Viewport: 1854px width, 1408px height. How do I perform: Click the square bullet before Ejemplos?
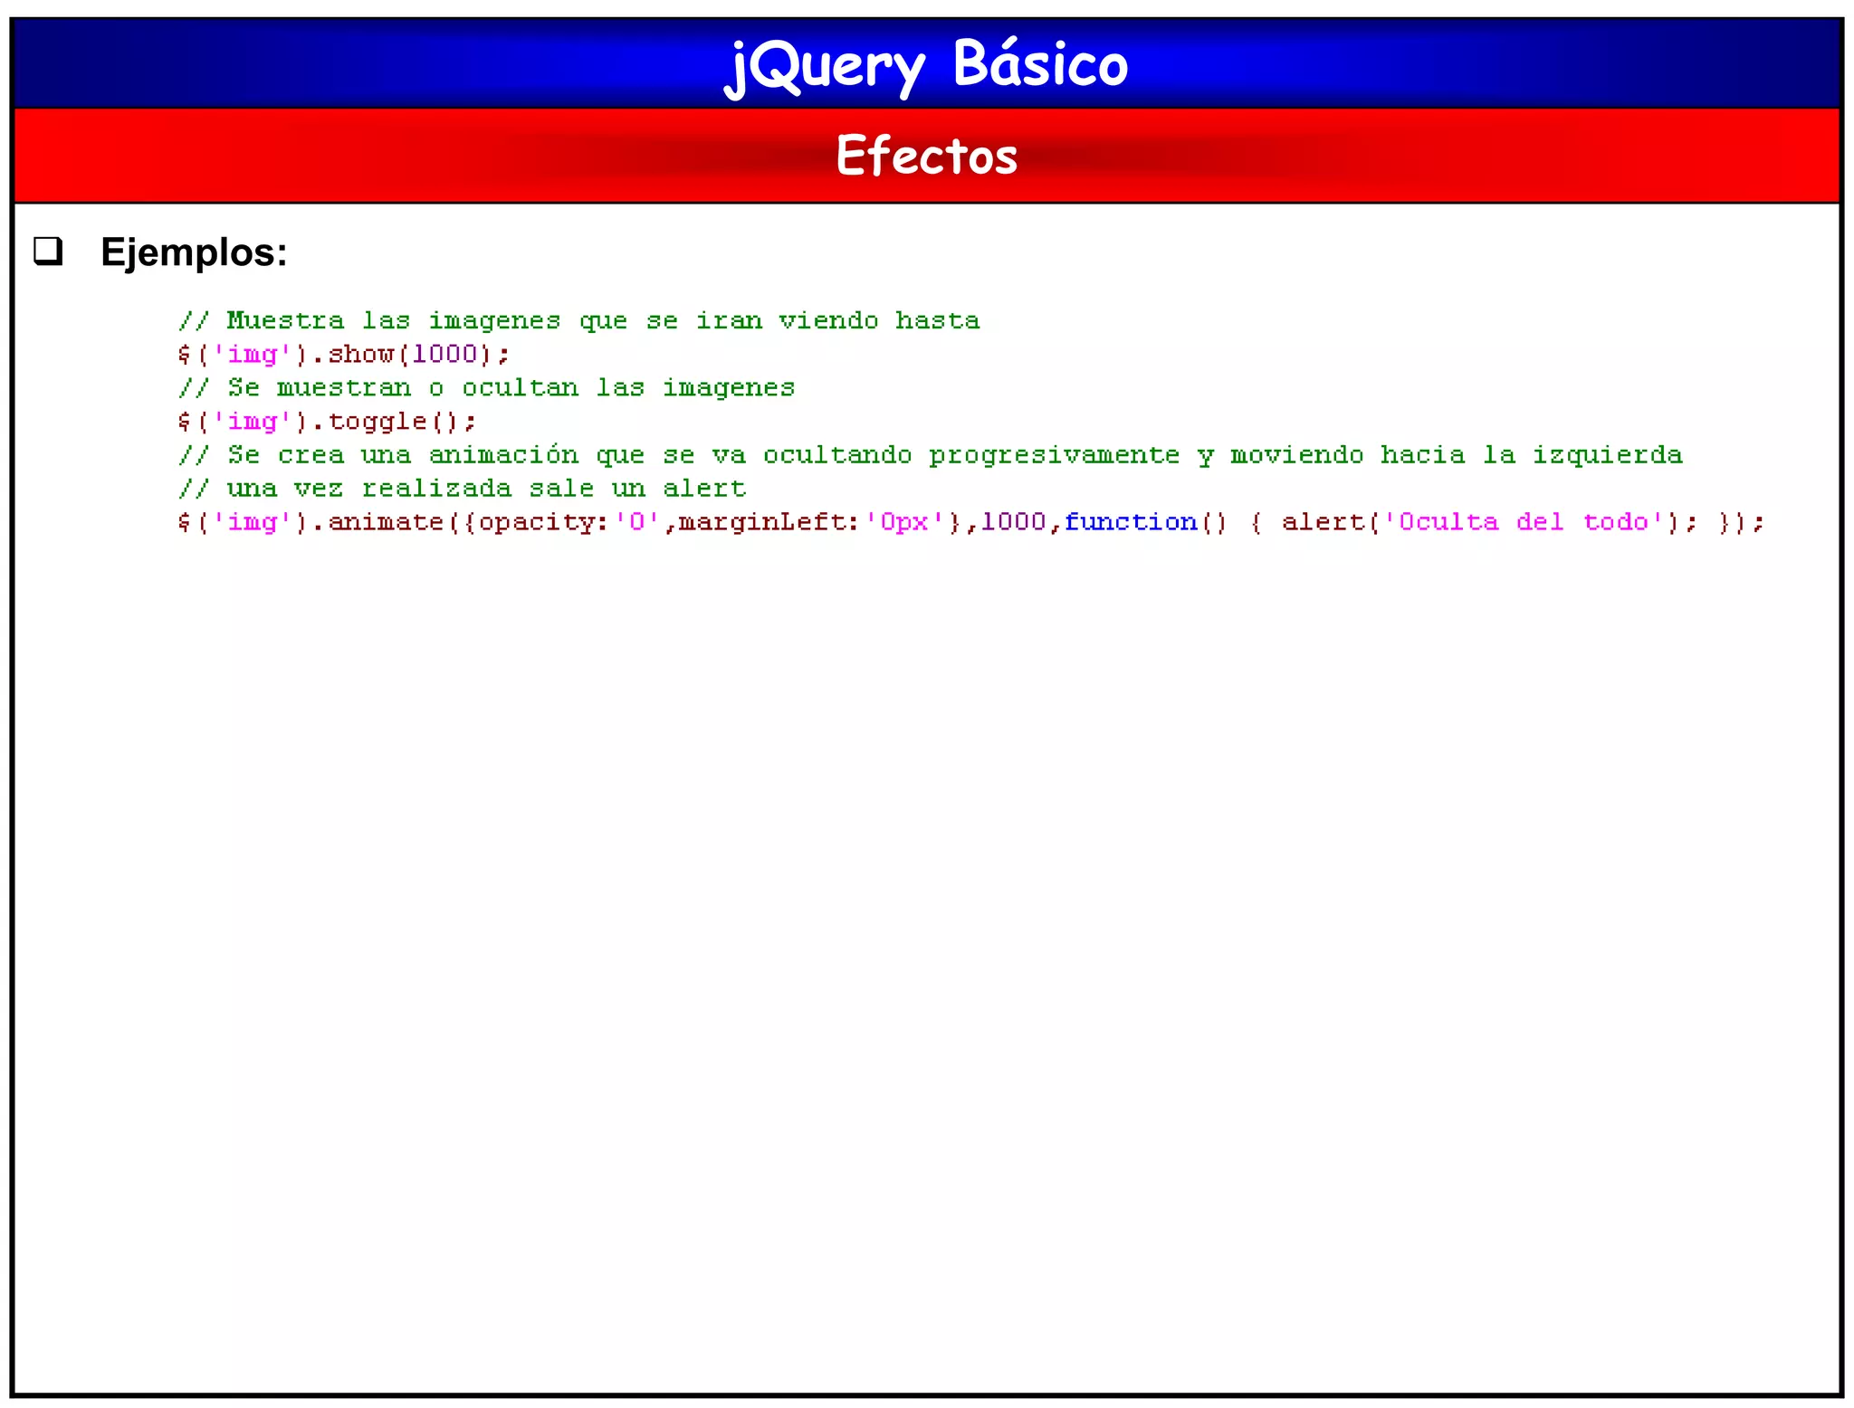(48, 251)
